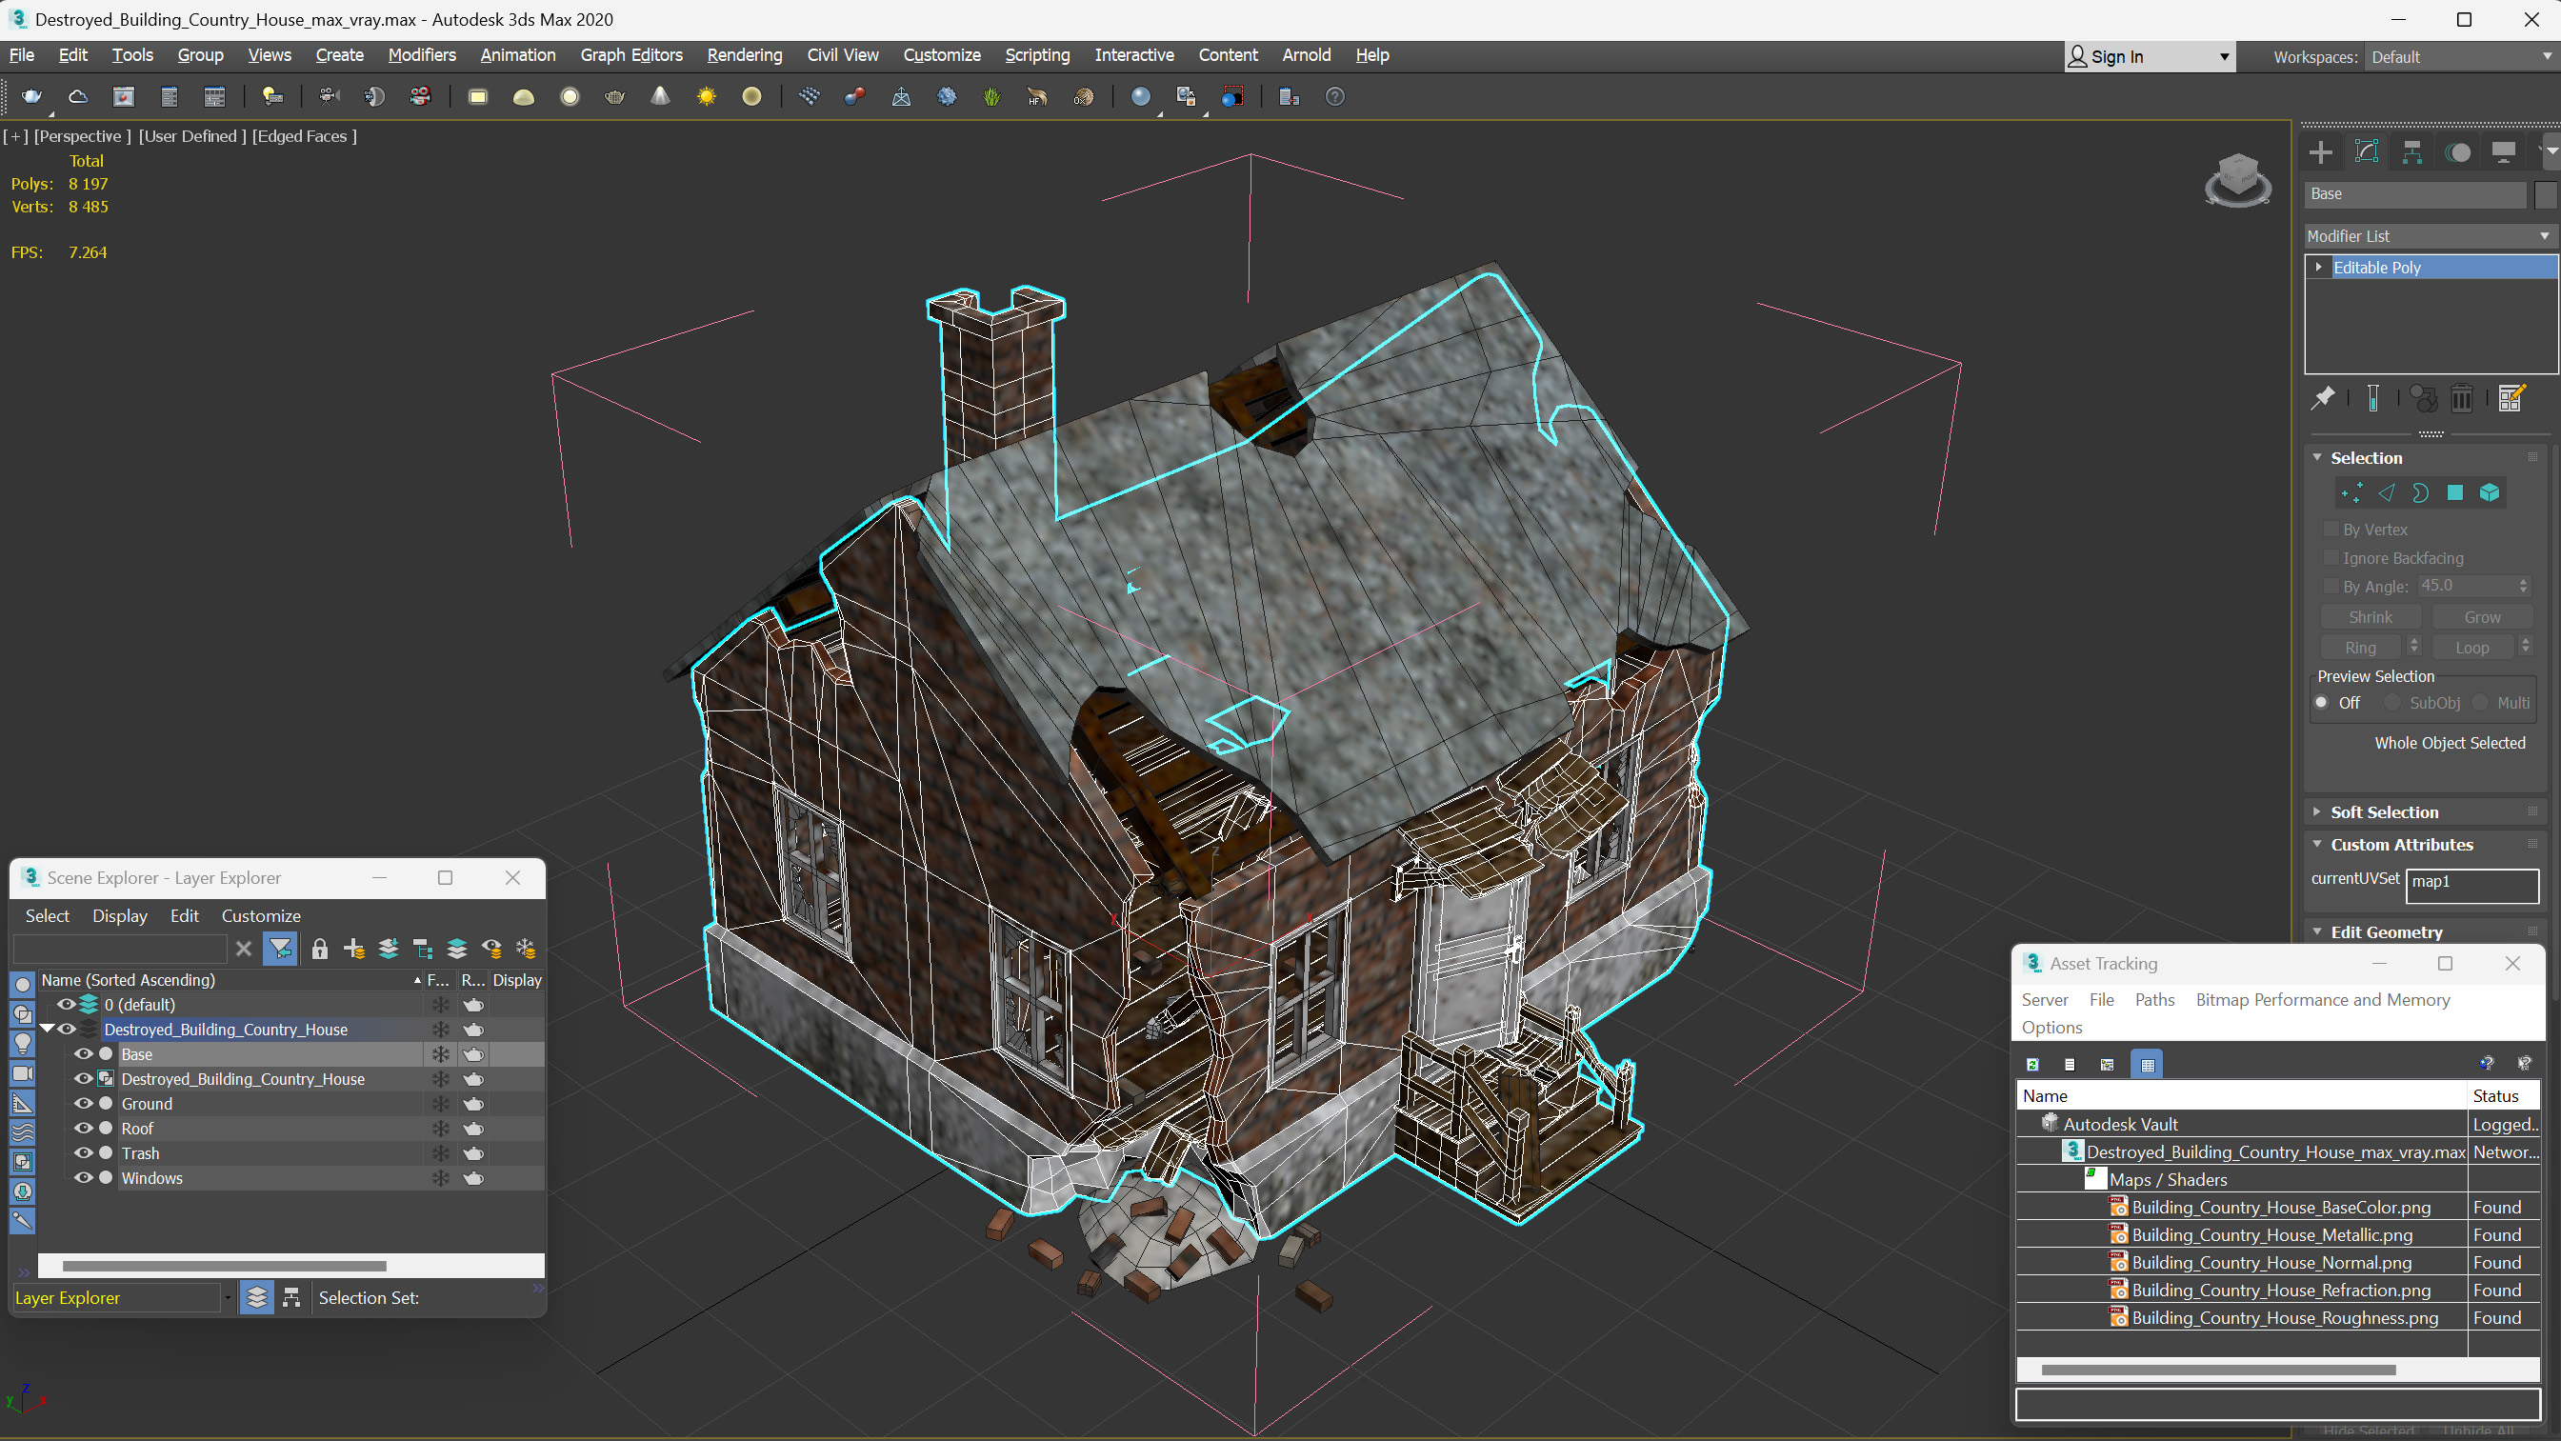Click the Shrink button

pyautogui.click(x=2371, y=616)
